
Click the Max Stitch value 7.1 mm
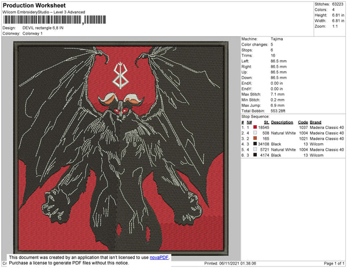277,94
